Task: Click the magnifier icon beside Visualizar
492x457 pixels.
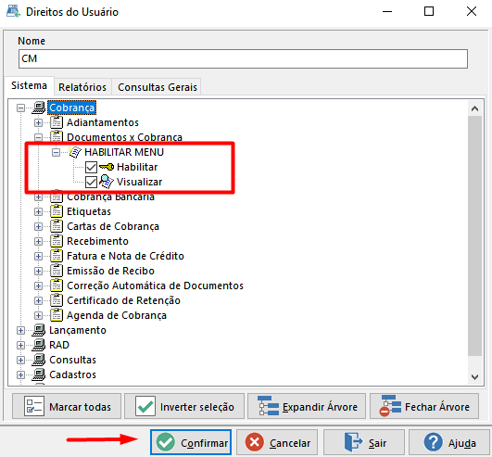Action: pyautogui.click(x=107, y=182)
